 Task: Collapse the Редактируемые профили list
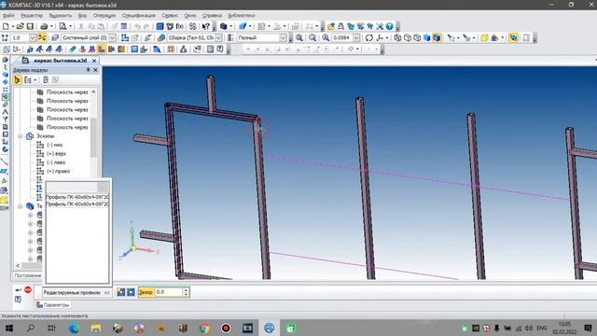click(107, 292)
